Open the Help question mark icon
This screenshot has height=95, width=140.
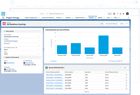pos(117,14)
